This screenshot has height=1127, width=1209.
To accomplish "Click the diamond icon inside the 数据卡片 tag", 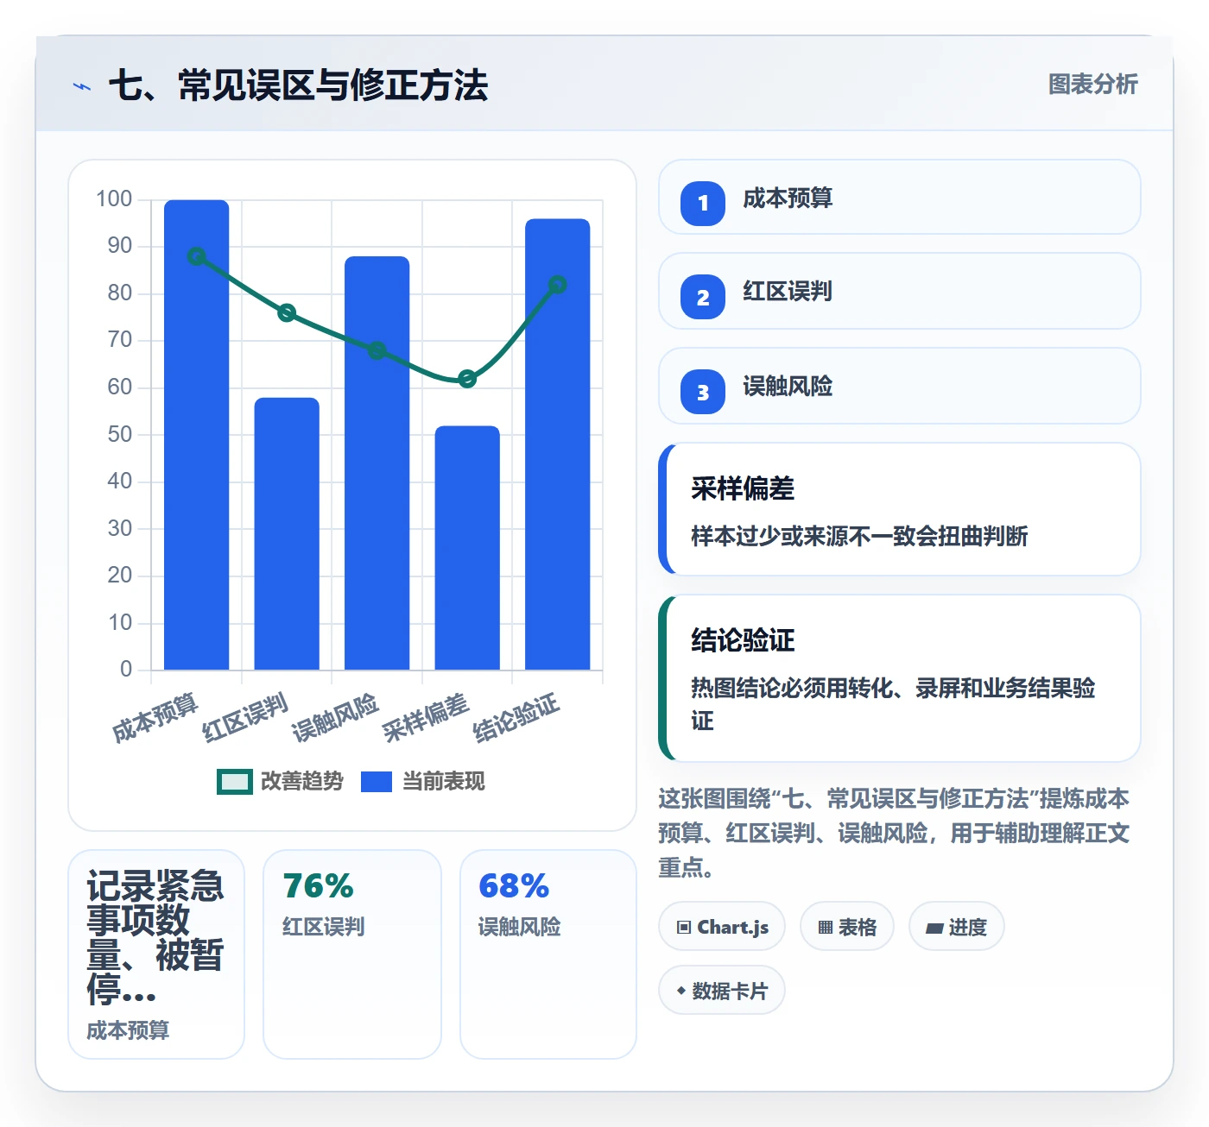I will pos(681,991).
